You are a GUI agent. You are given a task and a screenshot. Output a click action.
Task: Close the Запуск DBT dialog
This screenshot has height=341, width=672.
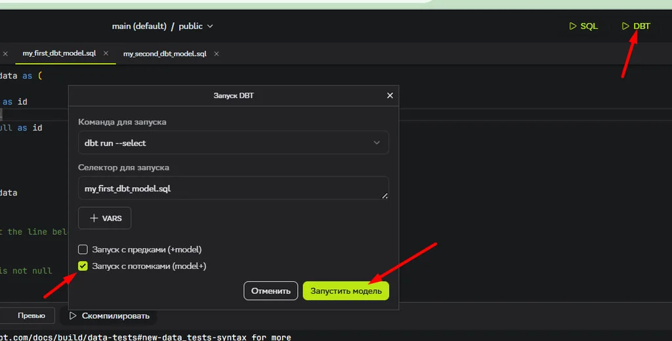pos(390,96)
